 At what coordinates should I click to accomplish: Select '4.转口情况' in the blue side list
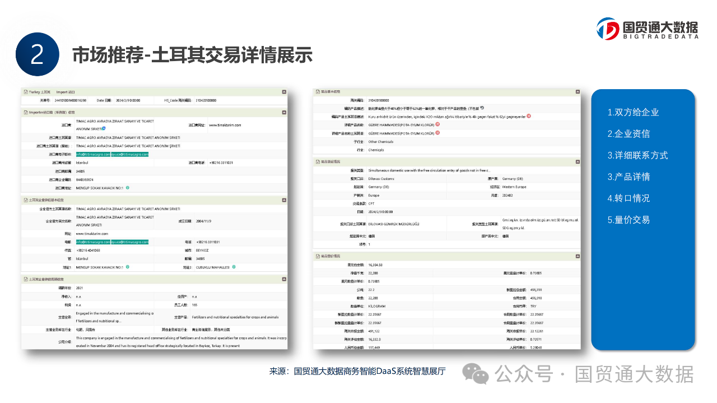pos(628,198)
